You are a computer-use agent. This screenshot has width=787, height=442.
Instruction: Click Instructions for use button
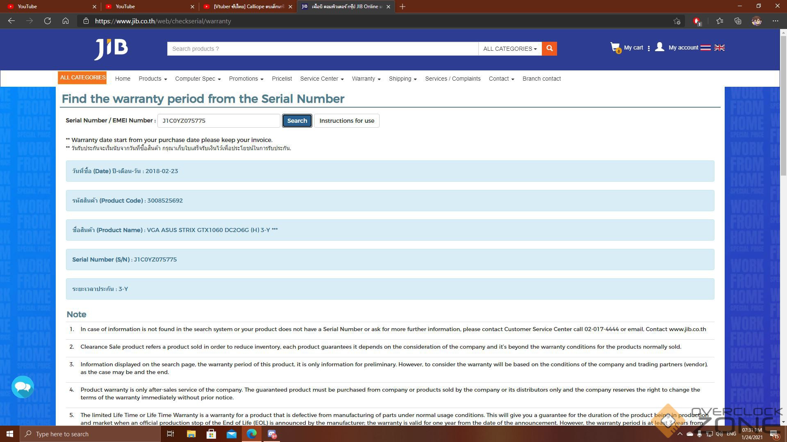346,121
